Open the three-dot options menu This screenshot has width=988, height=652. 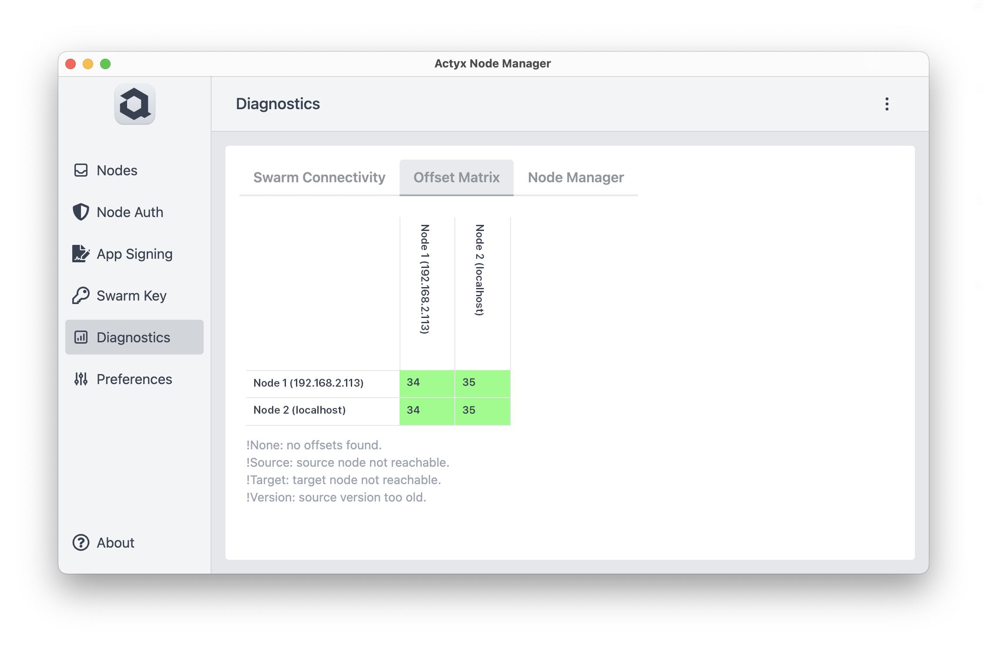pos(887,104)
